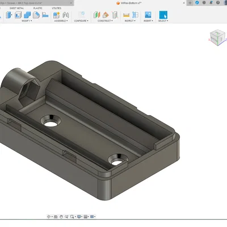Screen dimensions: 227x227
Task: Open the Inspect dropdown menu
Action: (130, 21)
